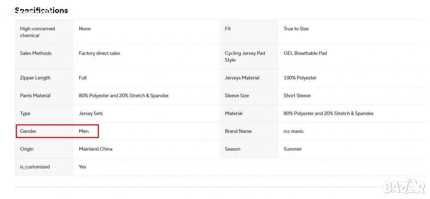The image size is (430, 199).
Task: Select the Factory direct sales value
Action: [99, 53]
